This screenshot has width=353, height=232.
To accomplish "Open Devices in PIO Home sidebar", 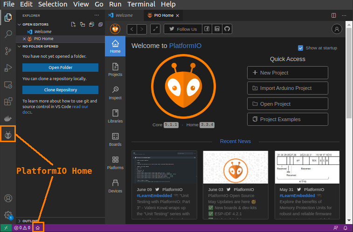I will click(x=115, y=186).
